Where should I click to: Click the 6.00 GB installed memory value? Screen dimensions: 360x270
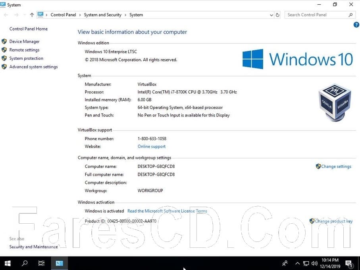pyautogui.click(x=144, y=100)
